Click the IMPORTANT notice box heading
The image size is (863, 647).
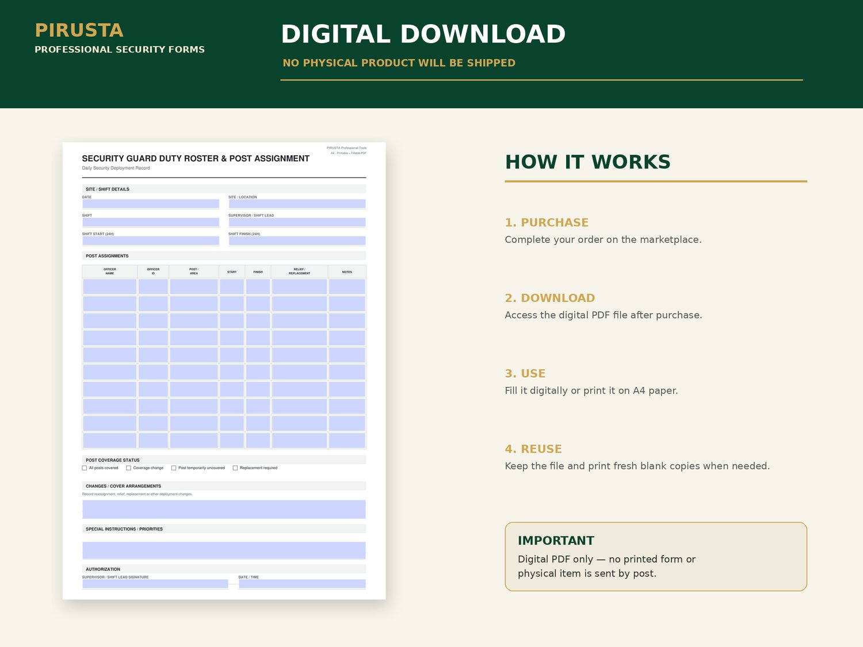tap(556, 541)
